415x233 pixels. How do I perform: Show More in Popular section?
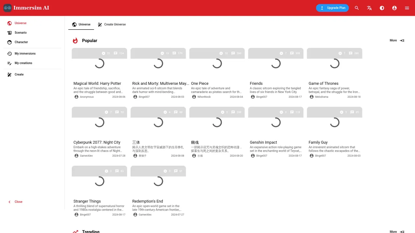[397, 40]
